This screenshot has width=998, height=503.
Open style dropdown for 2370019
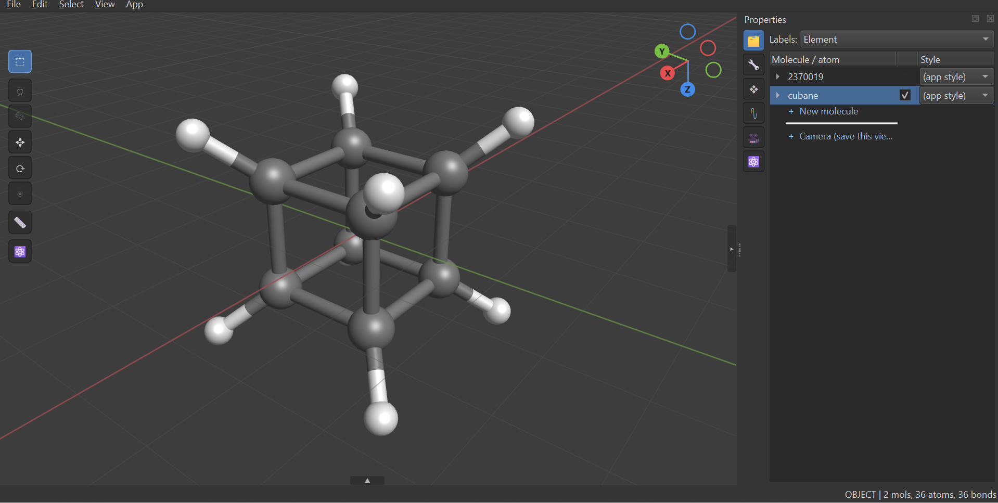coord(956,77)
